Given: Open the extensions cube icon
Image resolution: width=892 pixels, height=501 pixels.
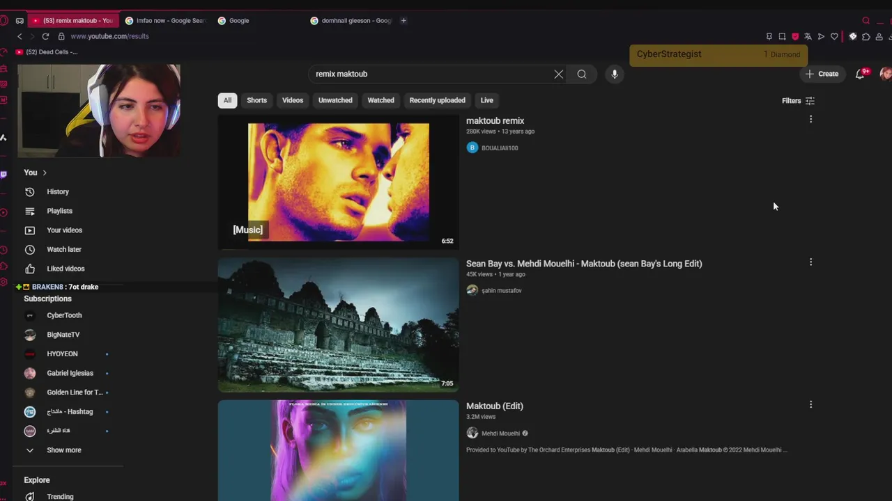Looking at the screenshot, I should 866,36.
